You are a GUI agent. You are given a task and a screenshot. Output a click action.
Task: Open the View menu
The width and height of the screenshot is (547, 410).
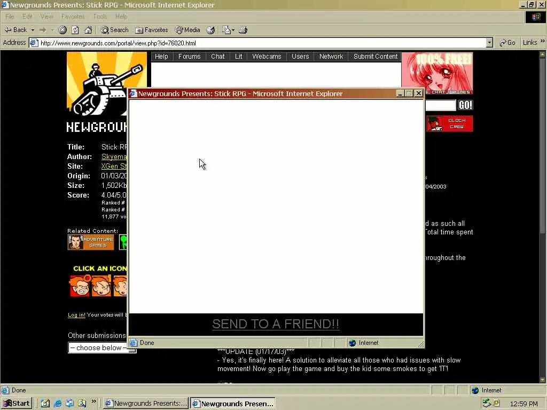[x=46, y=17]
